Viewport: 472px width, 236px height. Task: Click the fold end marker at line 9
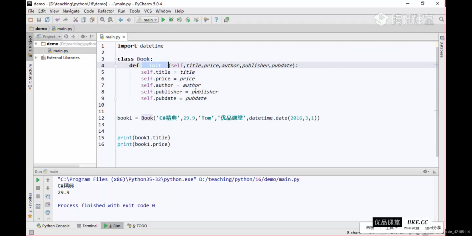(x=115, y=98)
